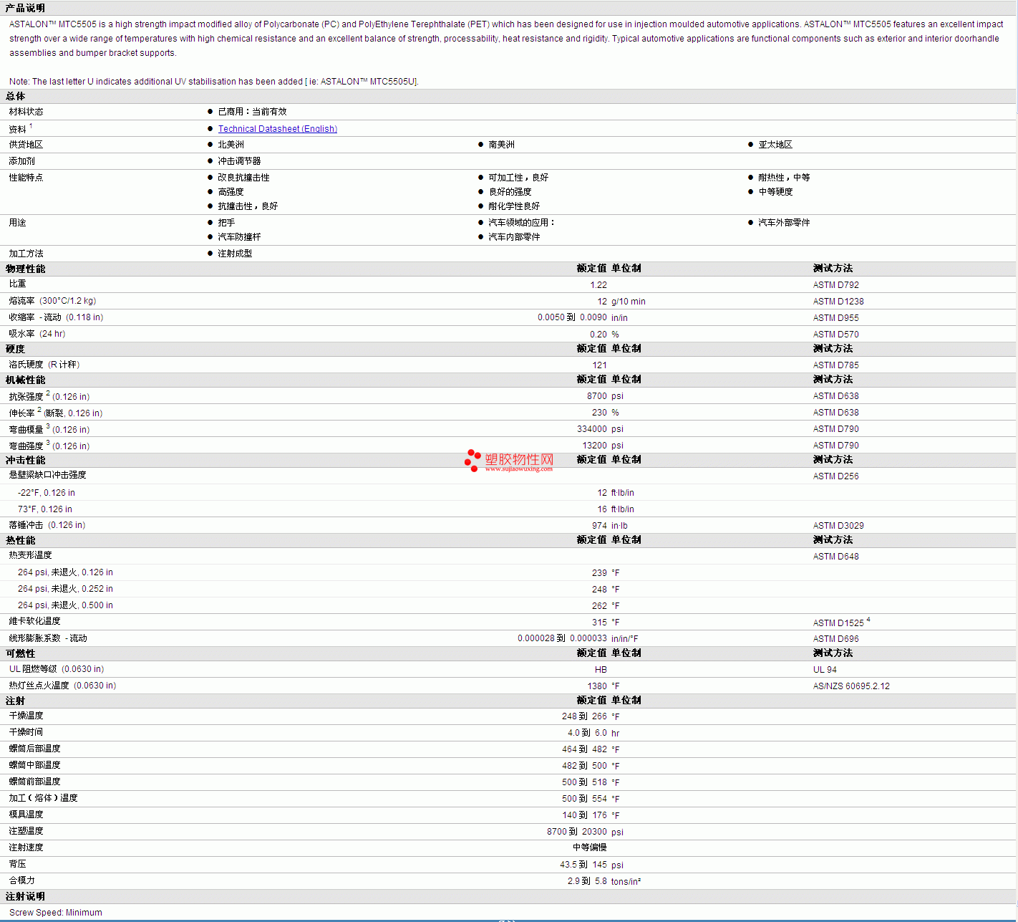Click the "高强度" feature entry
The image size is (1018, 922).
click(x=231, y=192)
